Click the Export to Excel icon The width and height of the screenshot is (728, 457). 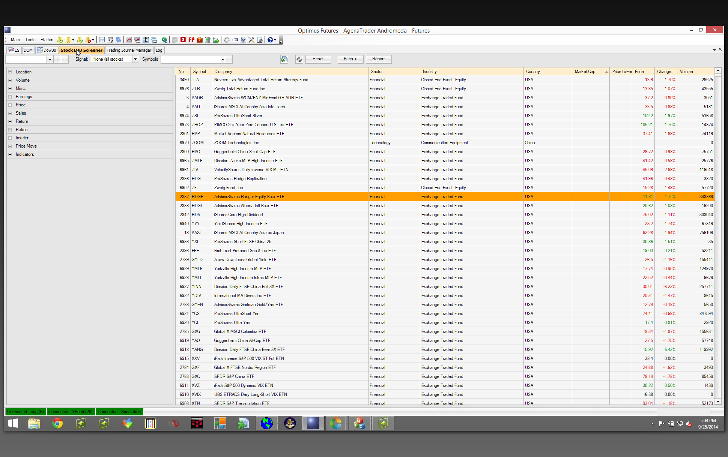point(284,59)
